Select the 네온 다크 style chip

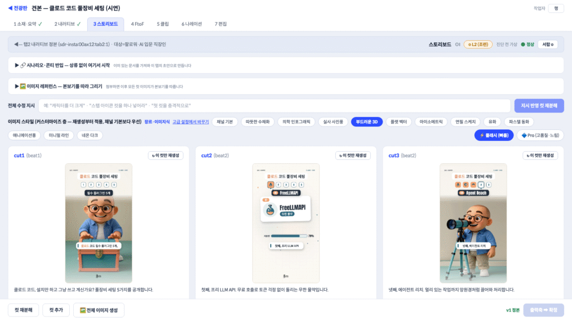point(90,135)
